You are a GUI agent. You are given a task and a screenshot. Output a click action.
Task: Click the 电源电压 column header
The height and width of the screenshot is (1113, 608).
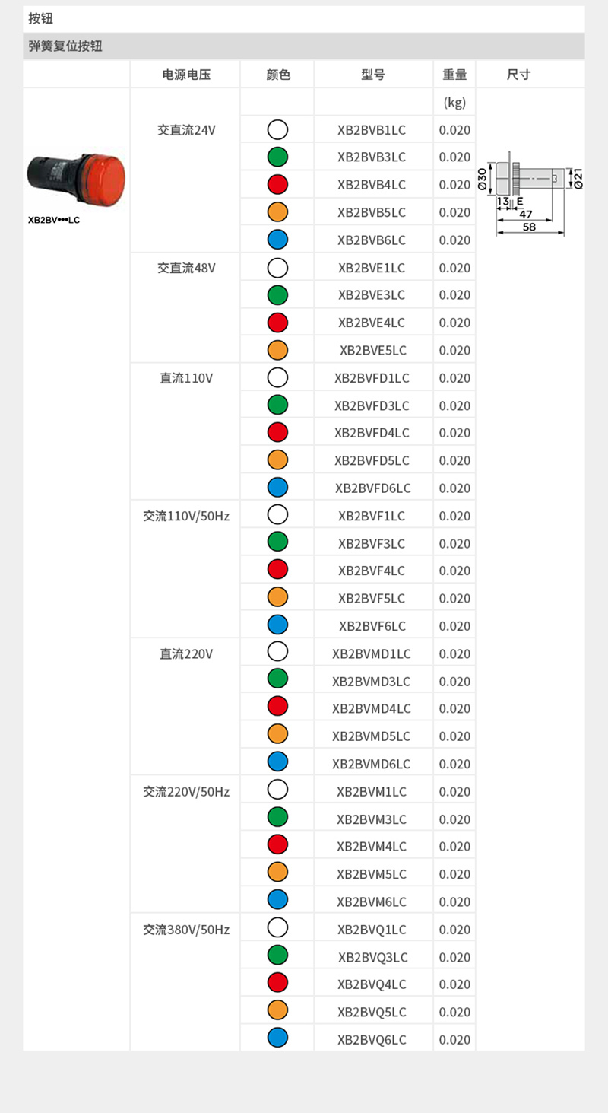[186, 75]
